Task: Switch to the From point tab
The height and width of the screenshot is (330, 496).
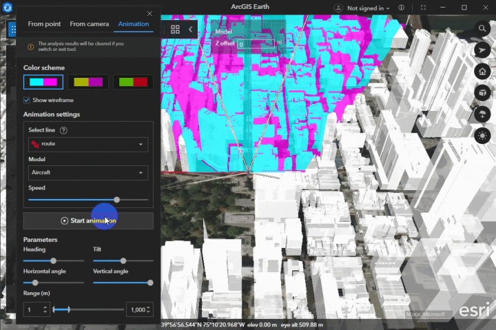Action: click(44, 24)
